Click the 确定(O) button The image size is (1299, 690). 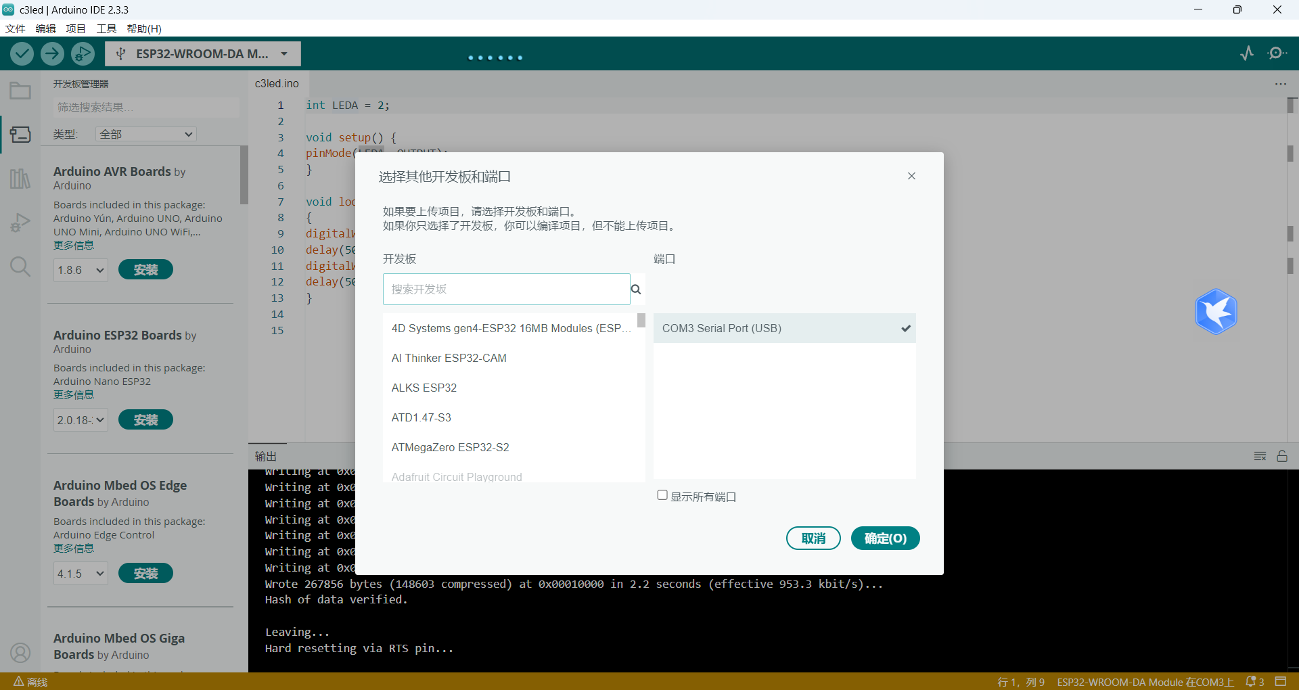click(x=885, y=538)
